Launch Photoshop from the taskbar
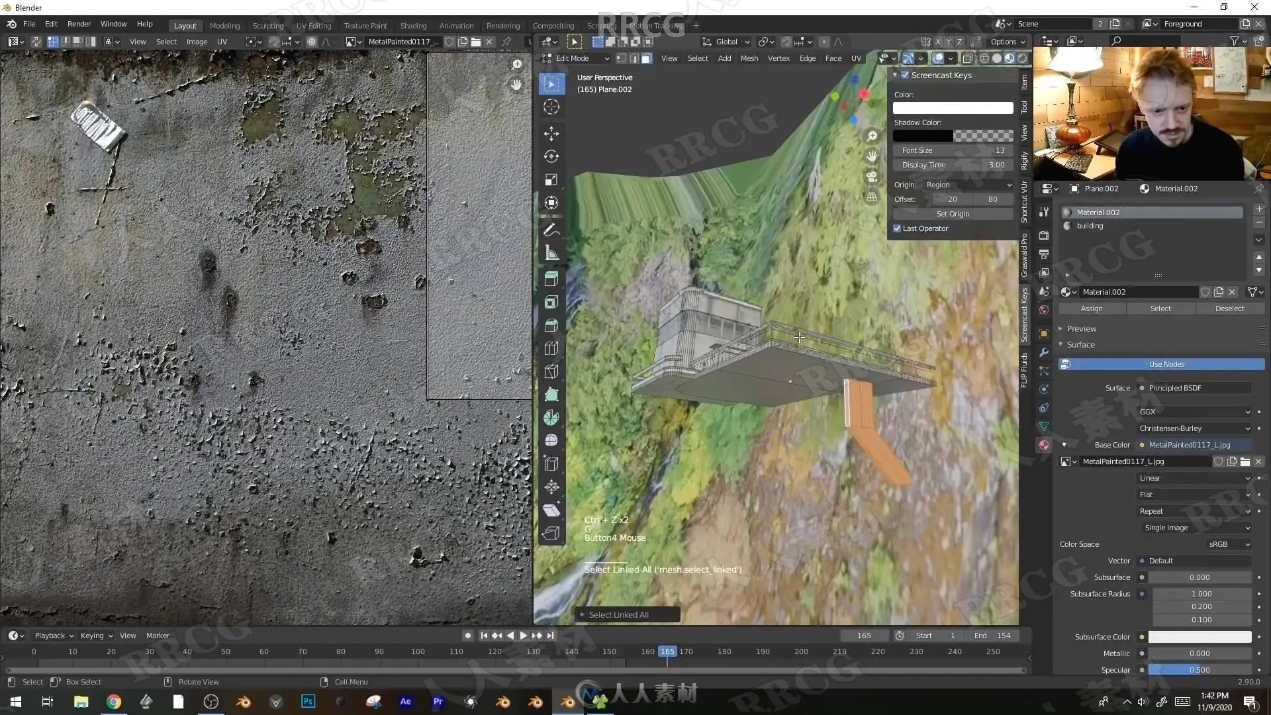Screen dimensions: 1271x715 point(308,701)
